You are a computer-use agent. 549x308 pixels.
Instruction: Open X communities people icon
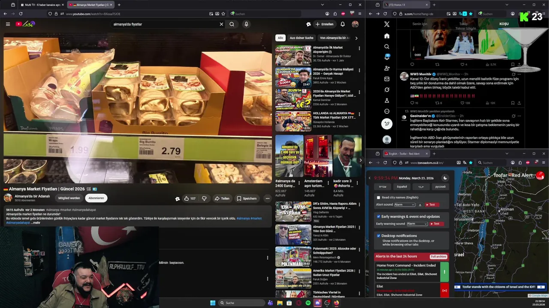tap(387, 68)
